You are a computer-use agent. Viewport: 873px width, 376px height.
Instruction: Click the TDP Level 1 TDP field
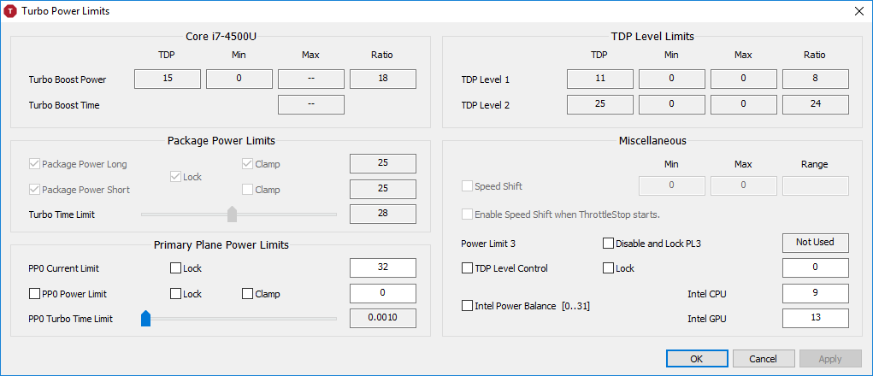[x=600, y=79]
